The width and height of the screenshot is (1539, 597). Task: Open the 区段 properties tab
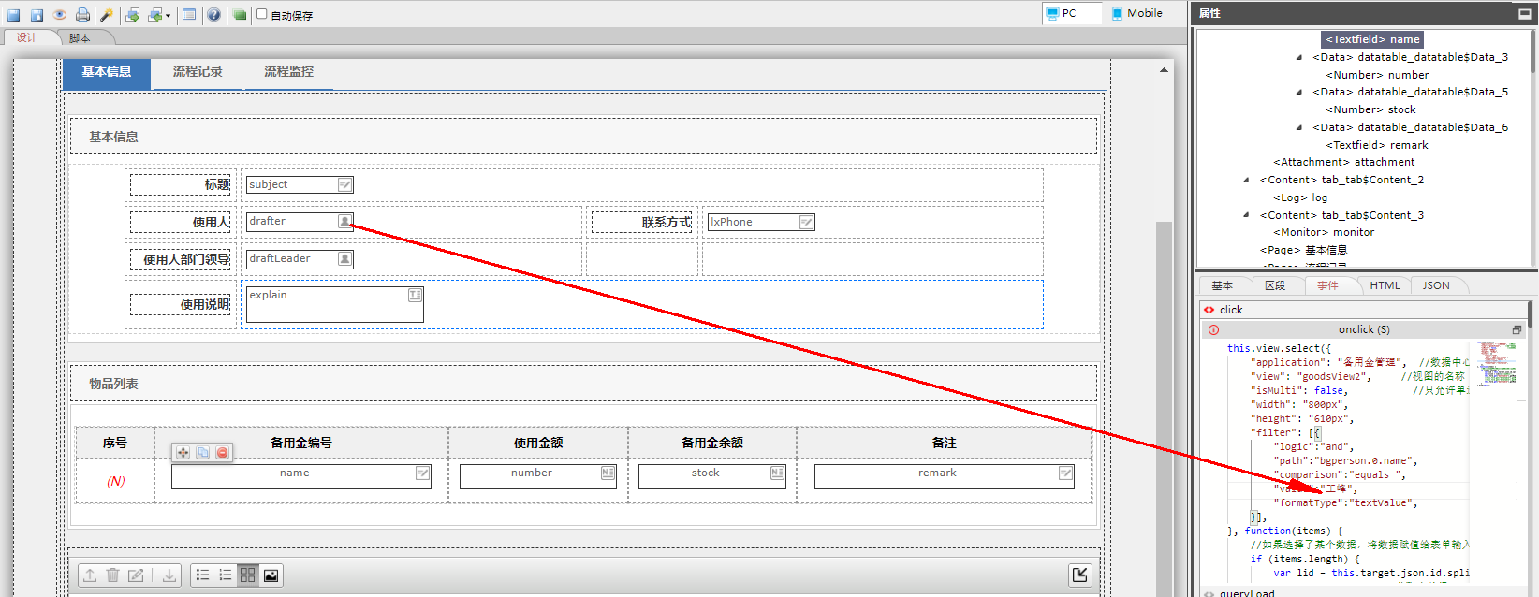coord(1275,285)
